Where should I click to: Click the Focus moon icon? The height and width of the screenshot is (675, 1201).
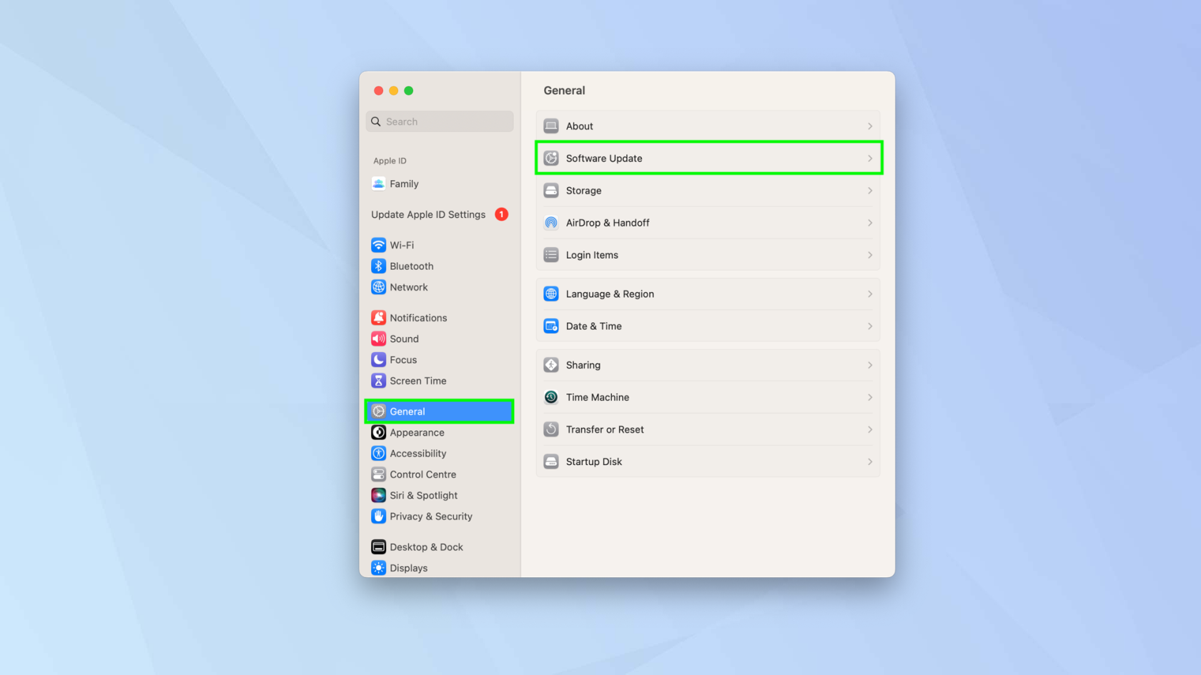tap(378, 360)
